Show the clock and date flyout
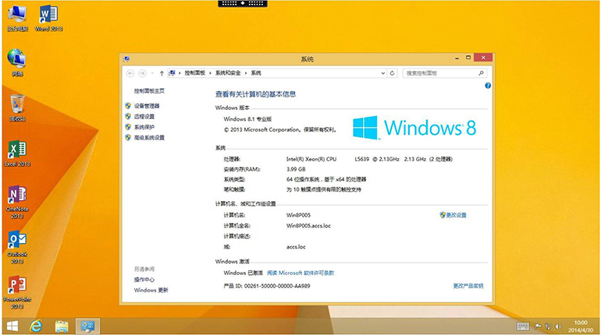The image size is (601, 335). 581,326
